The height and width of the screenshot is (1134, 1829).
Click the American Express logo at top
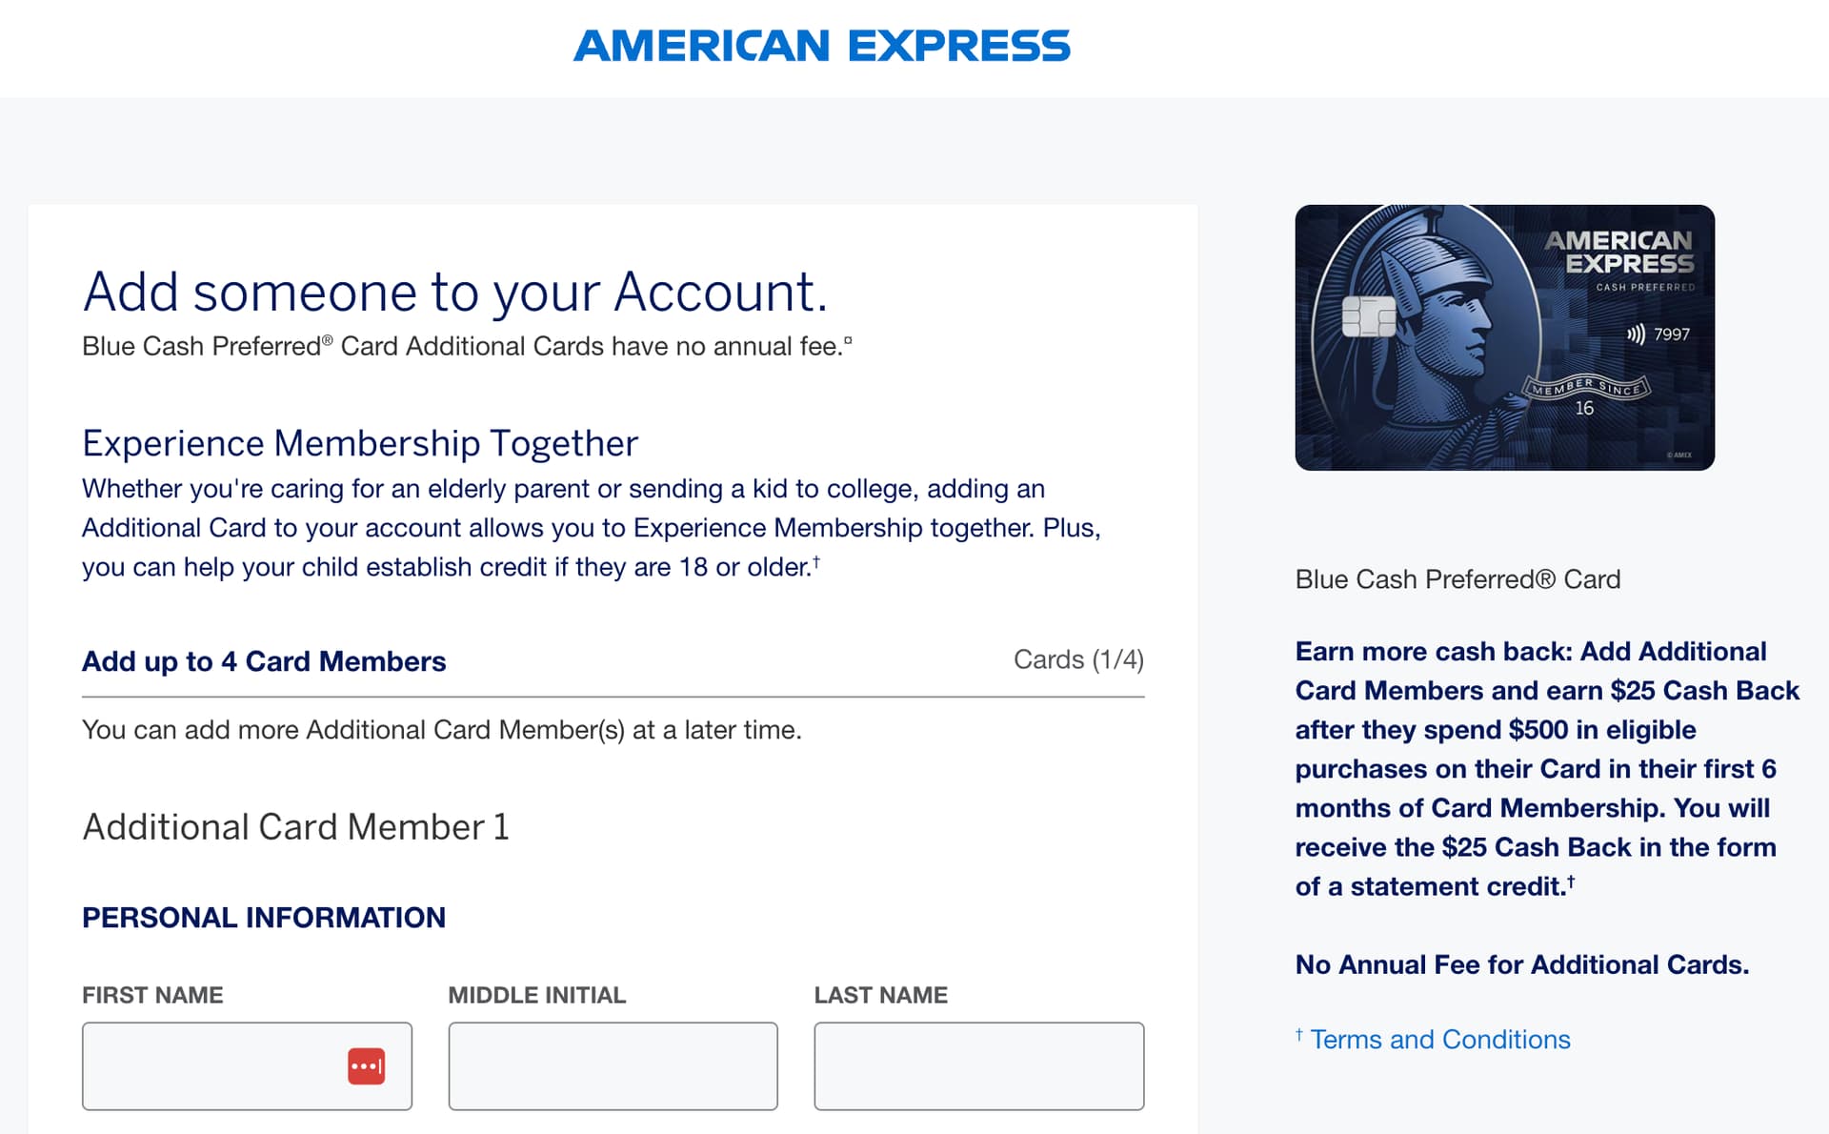pyautogui.click(x=821, y=46)
